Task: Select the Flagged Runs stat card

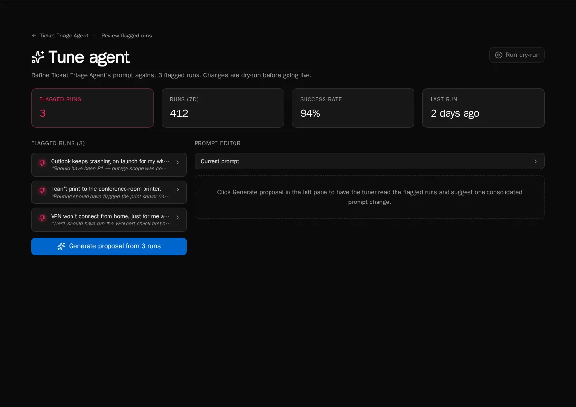Action: coord(92,108)
